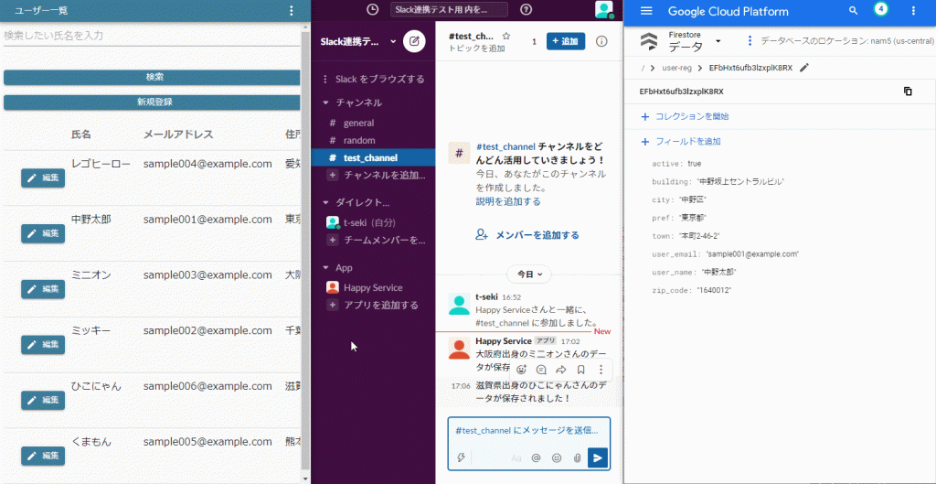Click 説明を追加する link
Screen dimensions: 936x484
(508, 201)
